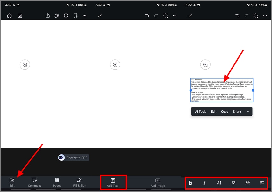
Task: Click inside the selected Overview text box
Action: click(x=222, y=90)
